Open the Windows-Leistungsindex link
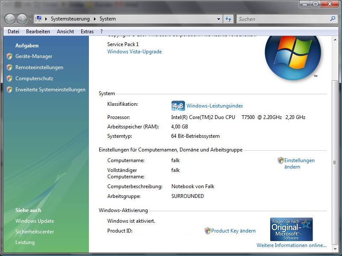The width and height of the screenshot is (342, 256). [x=215, y=106]
